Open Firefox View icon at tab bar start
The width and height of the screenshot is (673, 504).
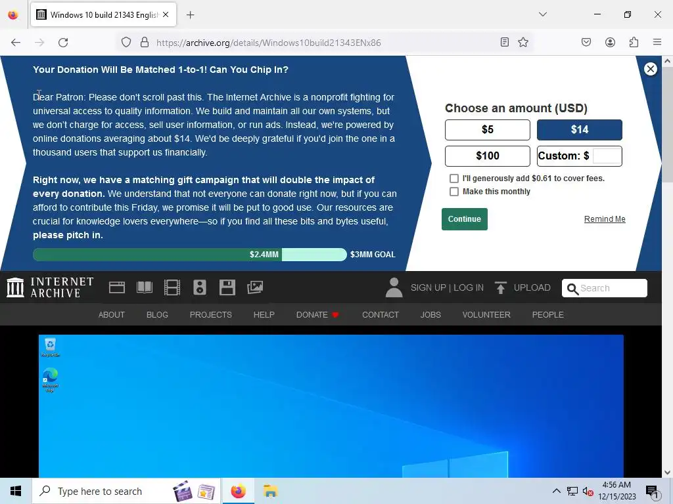coord(13,15)
